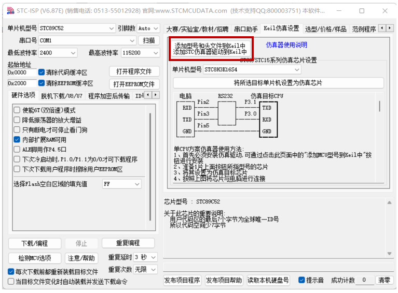Click 发布项目帮助 button
The width and height of the screenshot is (398, 293).
224,281
